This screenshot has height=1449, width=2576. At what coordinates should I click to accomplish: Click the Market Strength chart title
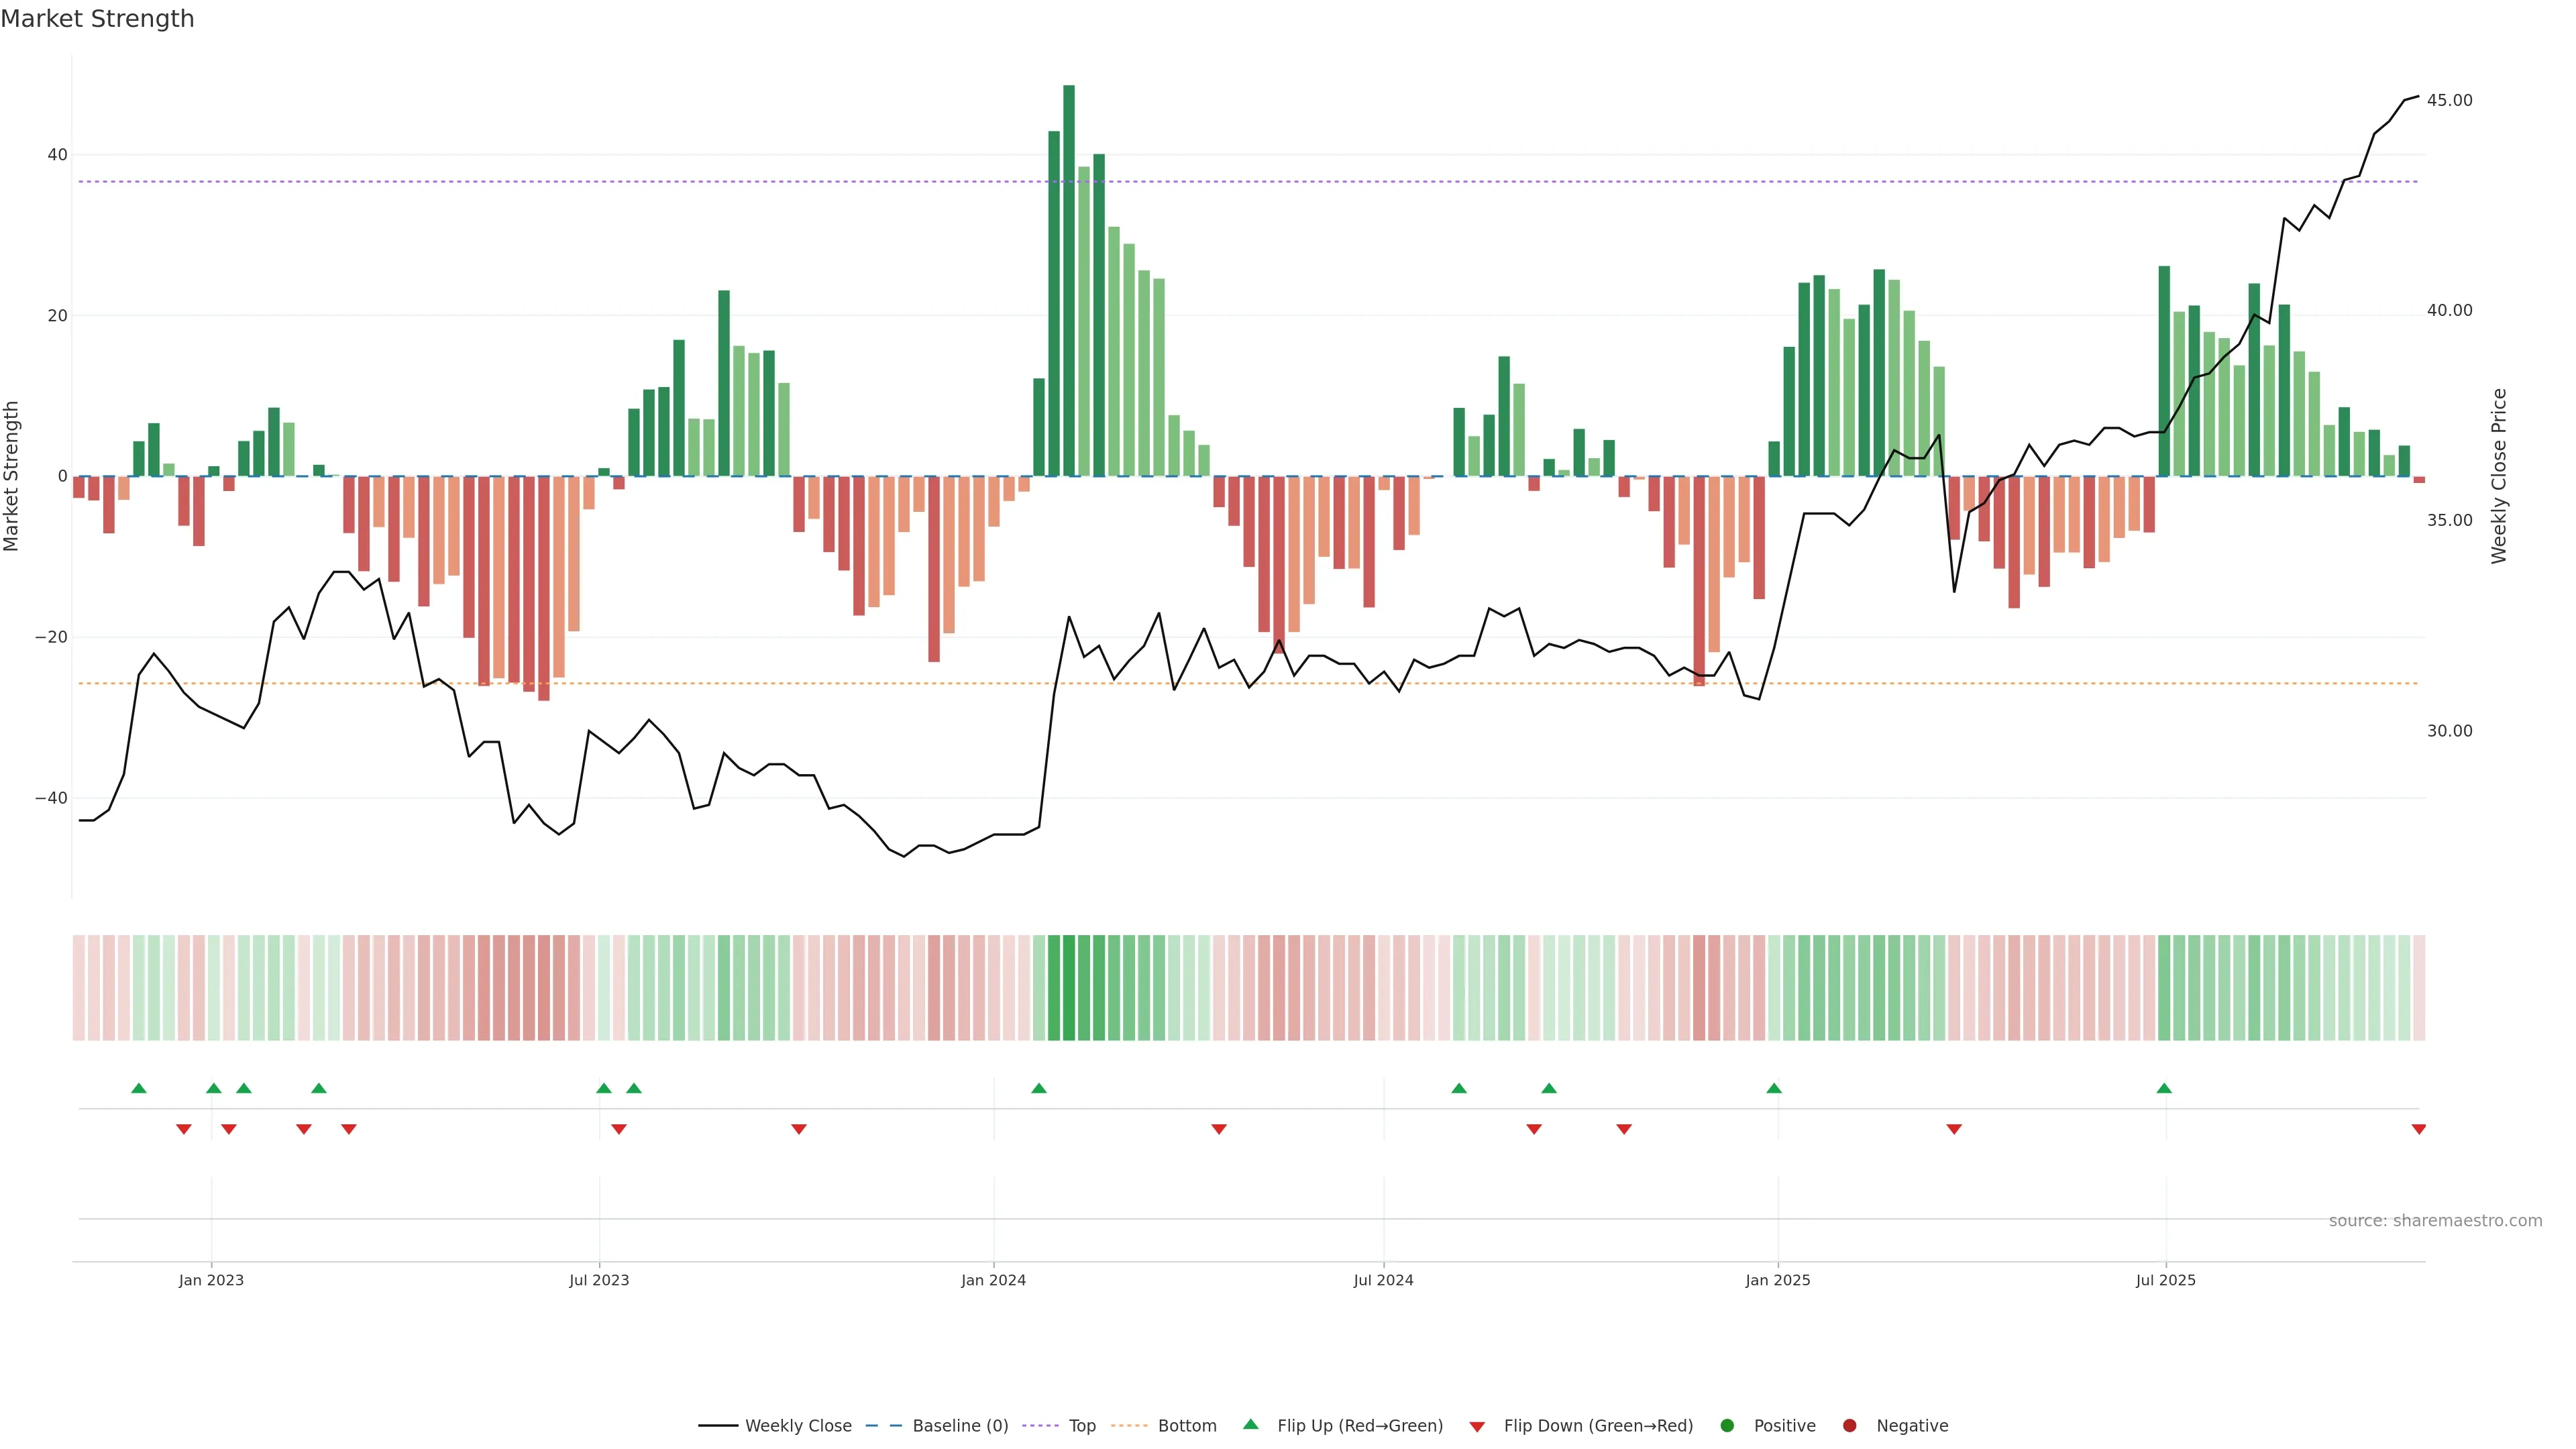pyautogui.click(x=97, y=19)
